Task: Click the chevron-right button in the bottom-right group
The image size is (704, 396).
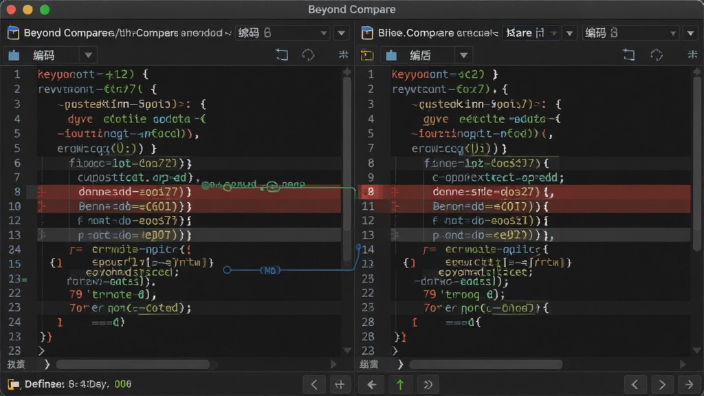Action: pyautogui.click(x=662, y=384)
